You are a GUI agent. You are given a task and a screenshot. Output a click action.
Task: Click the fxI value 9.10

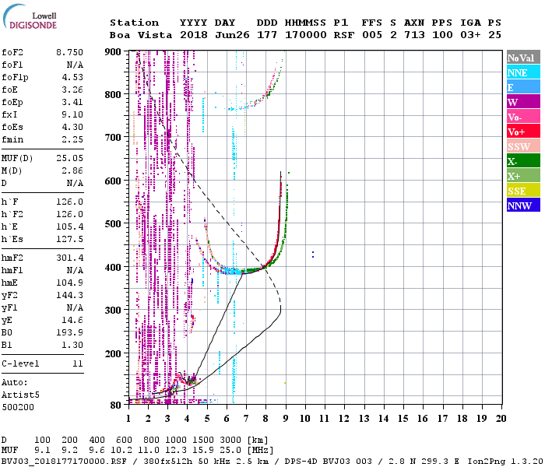pyautogui.click(x=72, y=114)
